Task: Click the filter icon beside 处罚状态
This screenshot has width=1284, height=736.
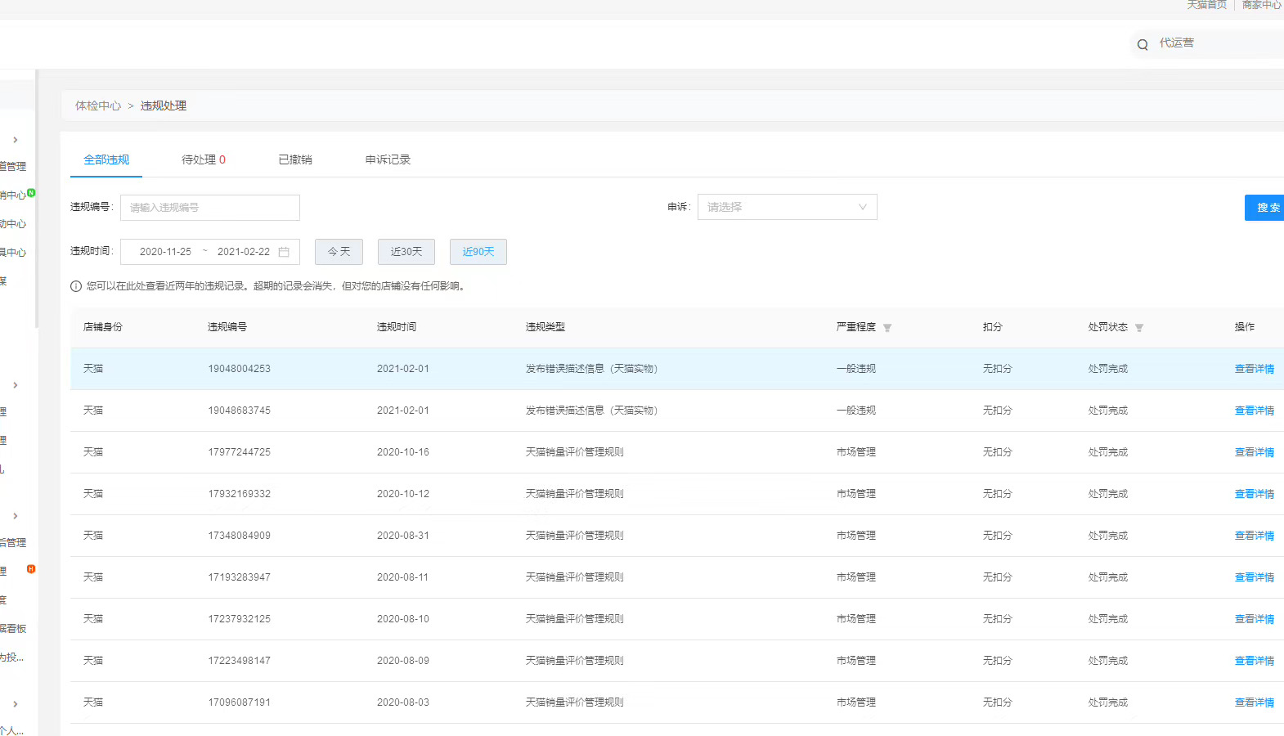Action: click(x=1139, y=328)
